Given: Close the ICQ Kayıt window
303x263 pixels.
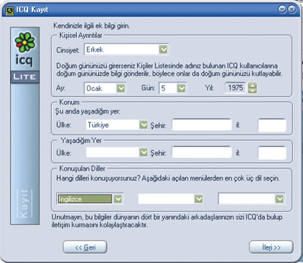Looking at the screenshot, I should [292, 9].
